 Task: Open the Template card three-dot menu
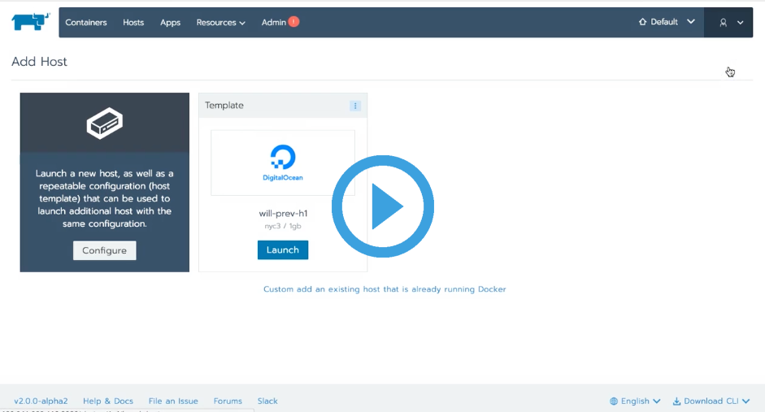click(355, 106)
